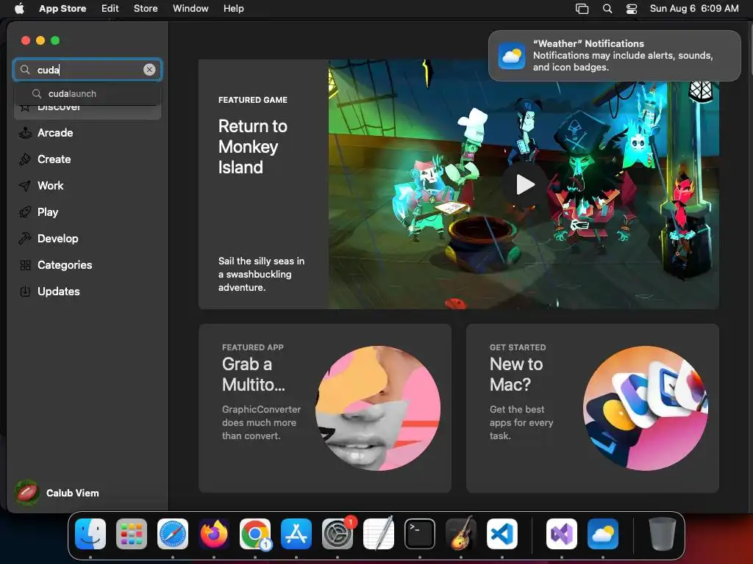The image size is (753, 564).
Task: Open the Apple menu
Action: tap(19, 9)
